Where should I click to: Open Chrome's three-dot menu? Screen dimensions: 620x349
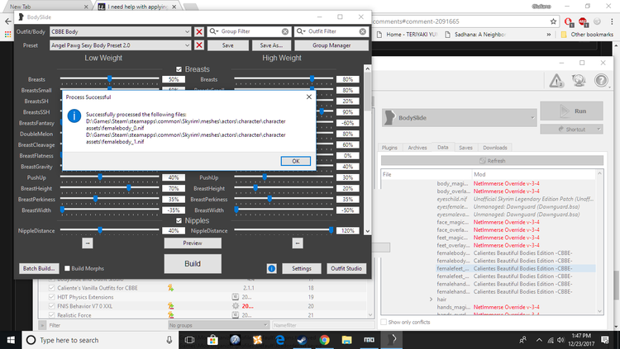click(612, 21)
